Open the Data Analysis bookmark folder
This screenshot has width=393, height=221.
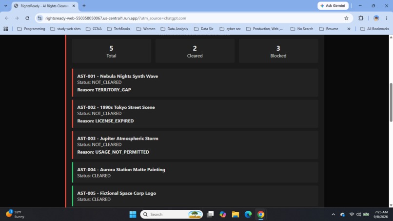(x=174, y=29)
